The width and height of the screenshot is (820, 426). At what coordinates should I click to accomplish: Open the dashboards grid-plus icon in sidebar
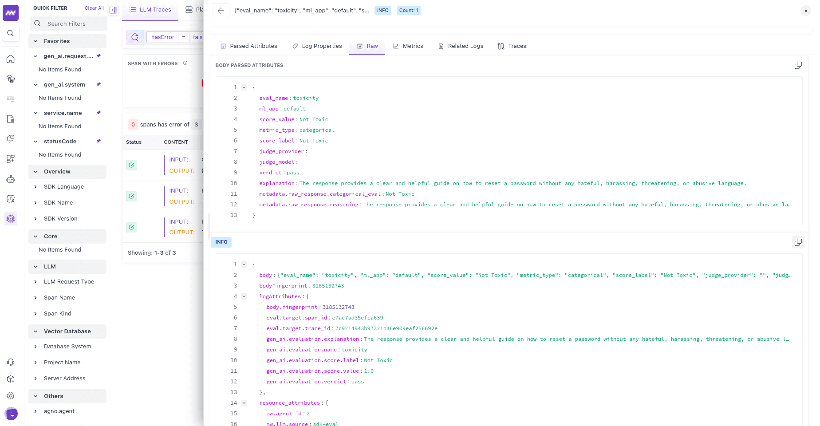point(11,159)
